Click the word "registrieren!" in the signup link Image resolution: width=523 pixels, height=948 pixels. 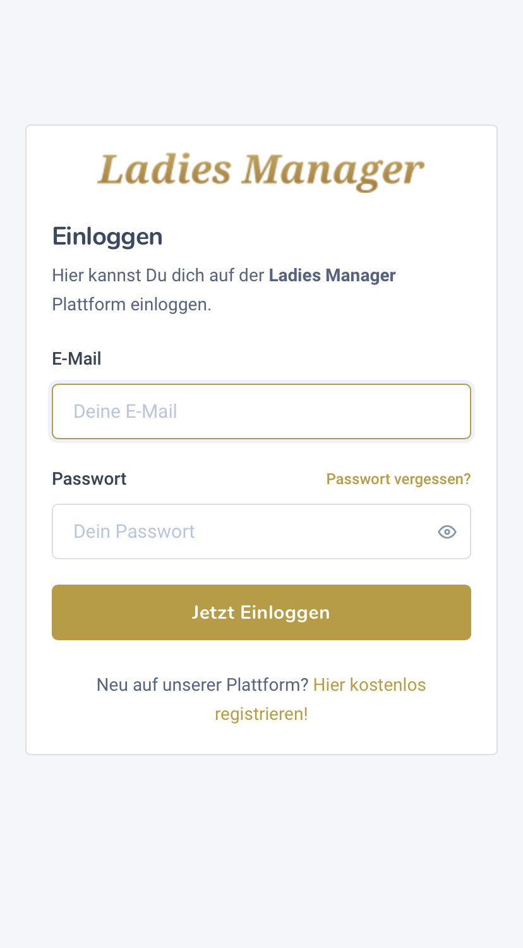coord(261,714)
